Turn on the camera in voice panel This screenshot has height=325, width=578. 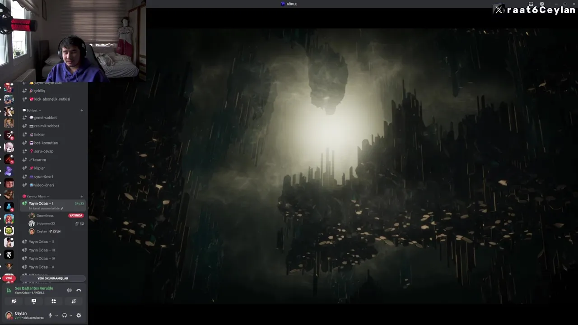point(14,301)
